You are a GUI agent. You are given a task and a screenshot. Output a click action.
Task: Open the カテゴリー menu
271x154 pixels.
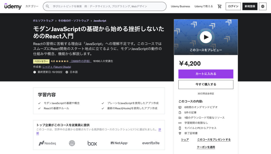pyautogui.click(x=32, y=6)
